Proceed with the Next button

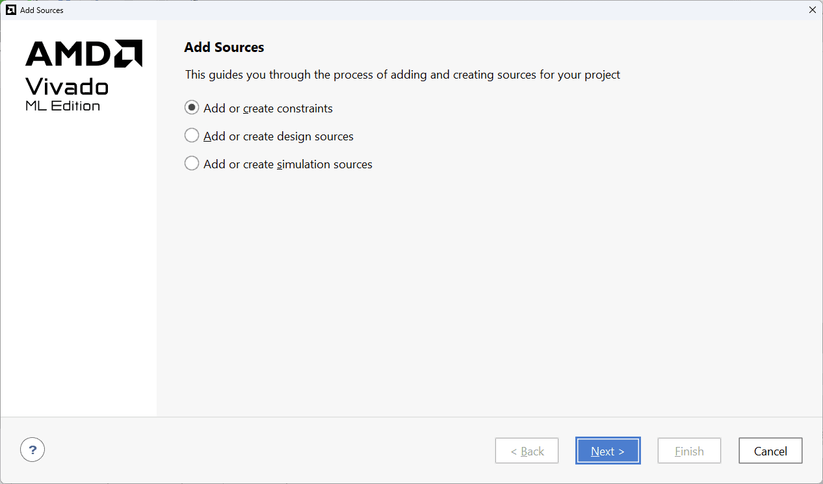point(607,451)
